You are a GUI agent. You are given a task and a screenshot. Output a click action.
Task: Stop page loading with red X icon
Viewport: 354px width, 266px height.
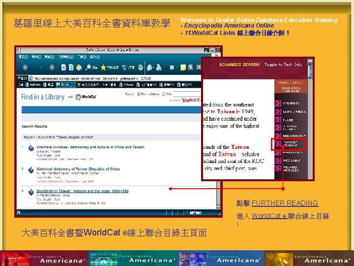coord(63,67)
